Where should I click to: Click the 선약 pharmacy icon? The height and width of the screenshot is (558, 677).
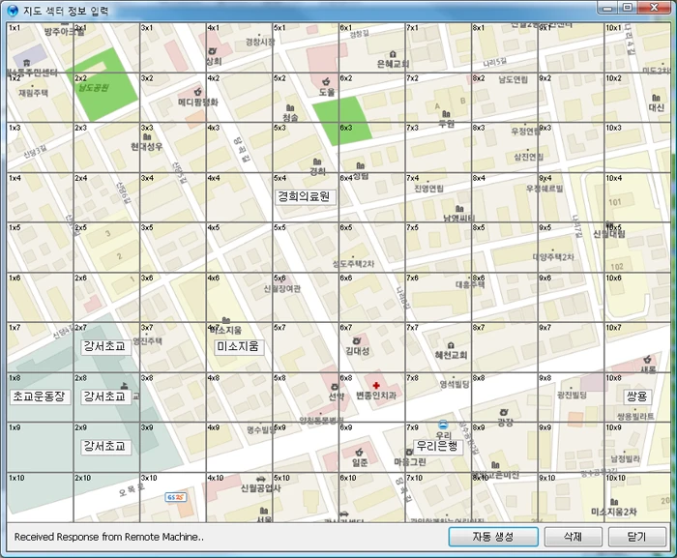click(335, 387)
